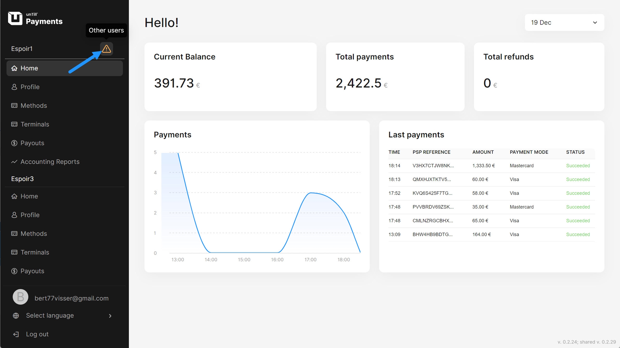Click the log out door icon
Image resolution: width=620 pixels, height=348 pixels.
coord(16,334)
